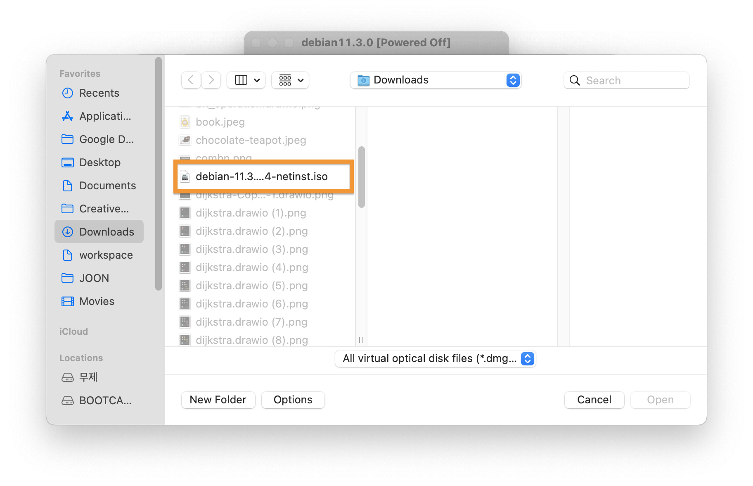Select the Movies sidebar item
This screenshot has width=753, height=486.
point(97,301)
